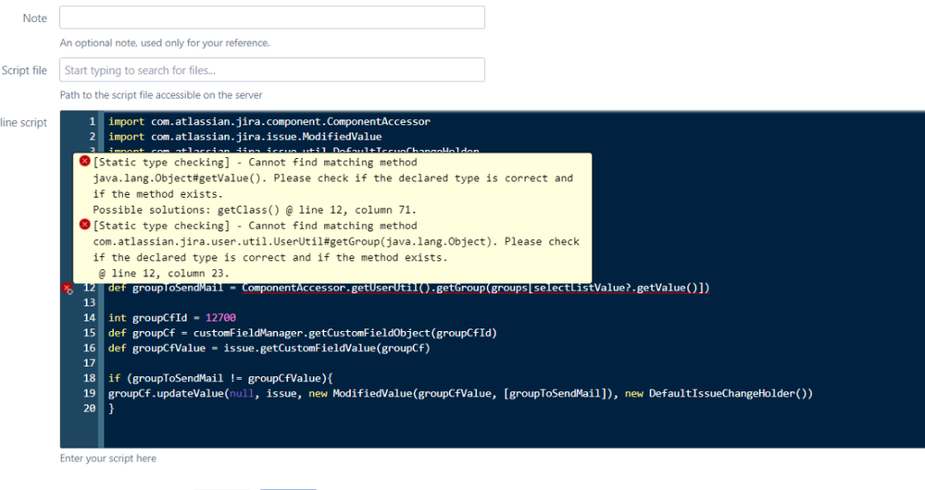Click the error marker beside line 12

[x=68, y=288]
